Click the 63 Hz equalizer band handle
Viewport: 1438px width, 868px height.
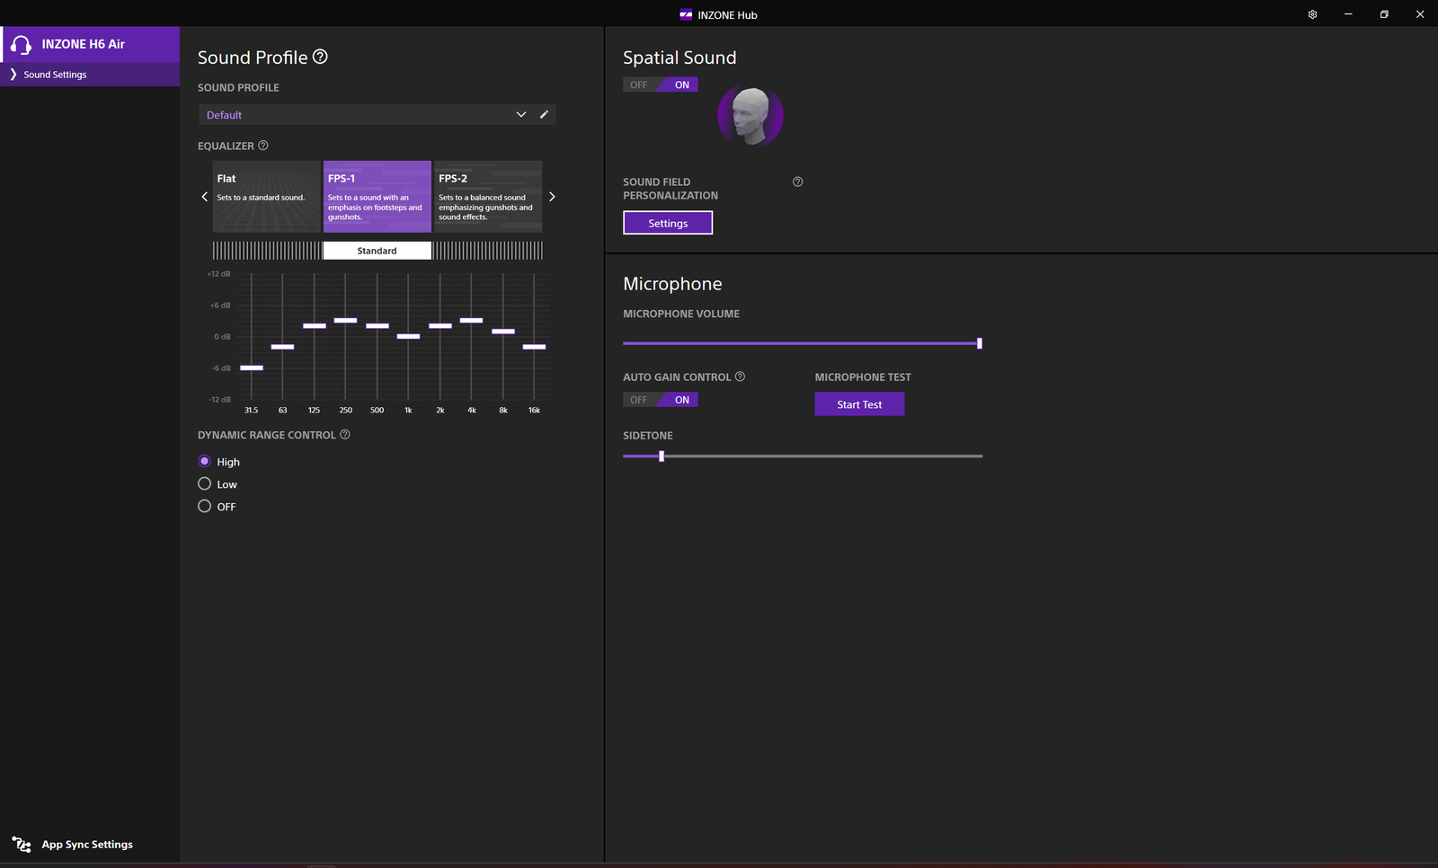pos(282,347)
